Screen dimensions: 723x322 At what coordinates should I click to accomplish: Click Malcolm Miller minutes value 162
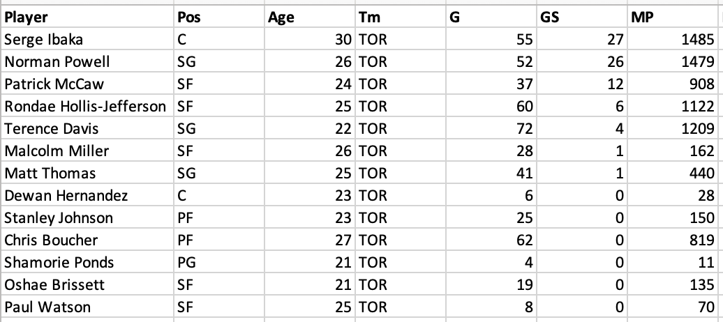[x=673, y=151]
